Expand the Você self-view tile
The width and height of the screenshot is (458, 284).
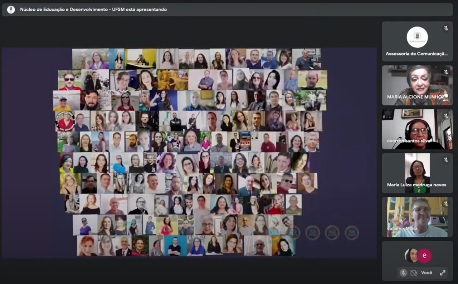tap(443, 273)
